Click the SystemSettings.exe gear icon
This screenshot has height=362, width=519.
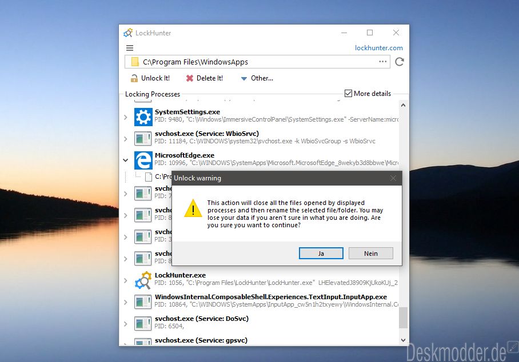pyautogui.click(x=143, y=116)
